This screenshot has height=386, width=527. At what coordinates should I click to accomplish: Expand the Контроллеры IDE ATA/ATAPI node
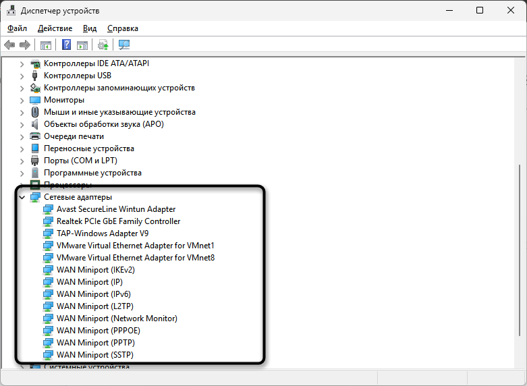22,64
